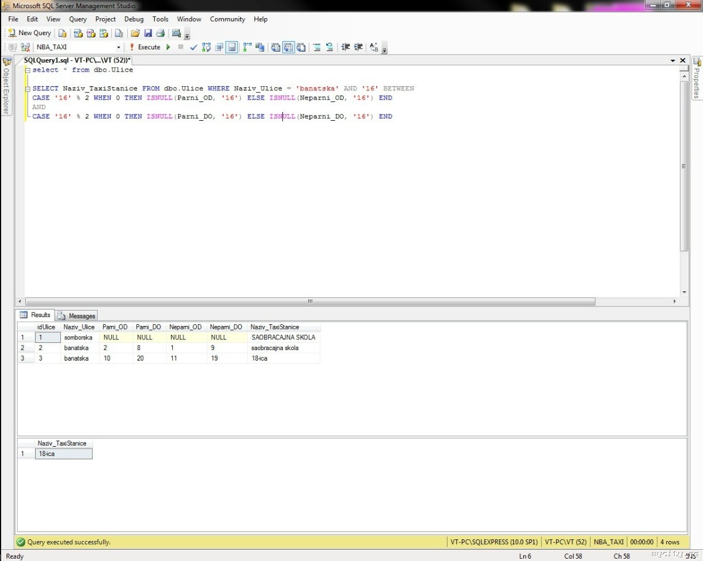This screenshot has height=561, width=703.
Task: Toggle Include Actual Execution Plan
Action: [x=247, y=47]
